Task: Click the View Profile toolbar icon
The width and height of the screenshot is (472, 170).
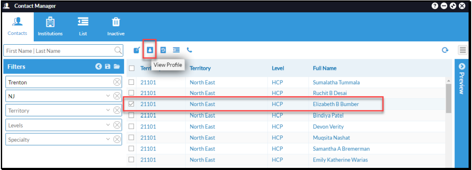Action: 150,50
